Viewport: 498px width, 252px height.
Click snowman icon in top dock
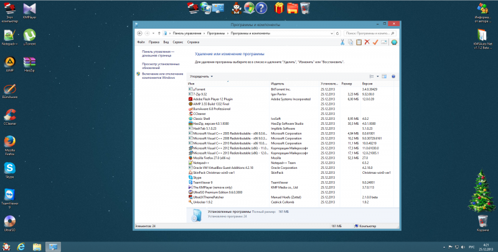(x=237, y=8)
